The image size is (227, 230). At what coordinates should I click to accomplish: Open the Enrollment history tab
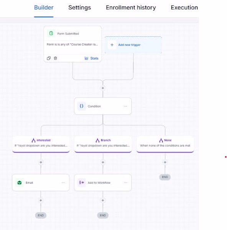[131, 8]
